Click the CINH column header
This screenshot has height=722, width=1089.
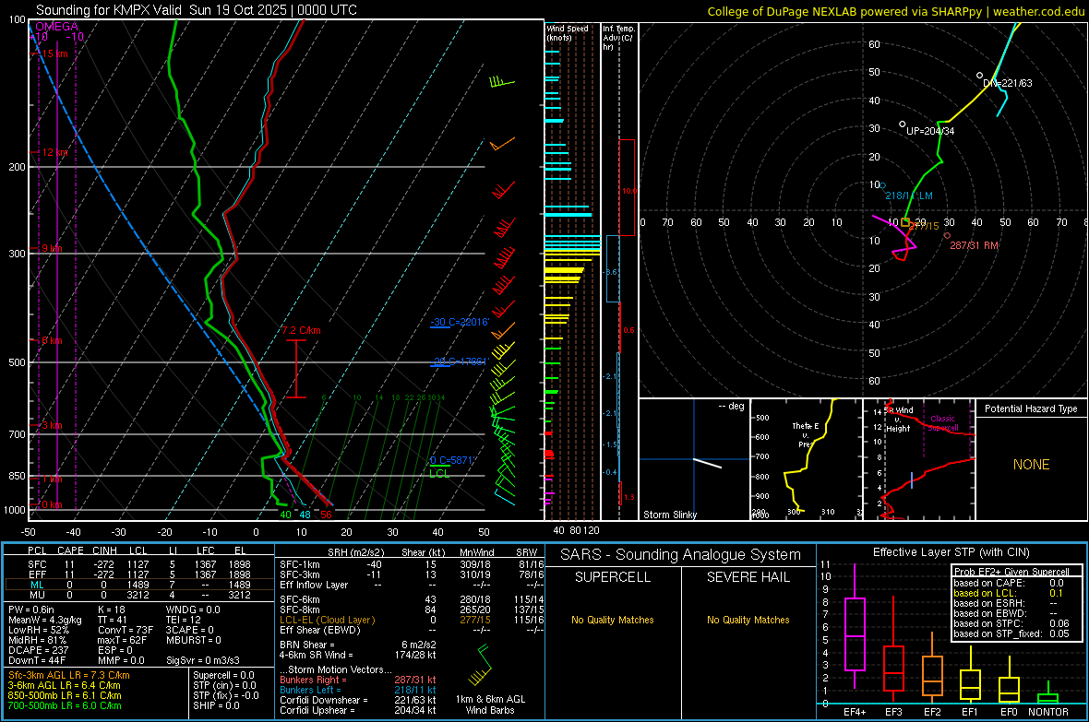(104, 550)
